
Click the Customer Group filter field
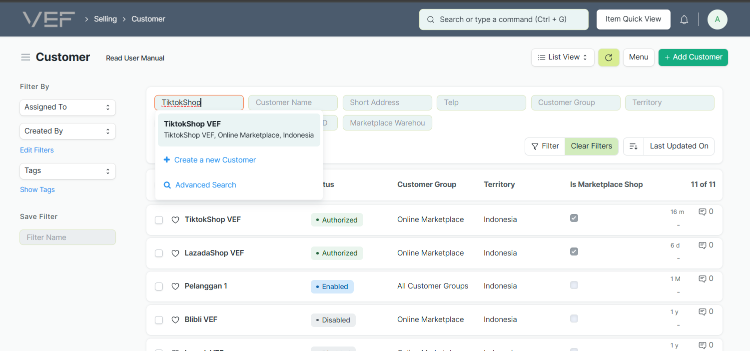tap(576, 102)
